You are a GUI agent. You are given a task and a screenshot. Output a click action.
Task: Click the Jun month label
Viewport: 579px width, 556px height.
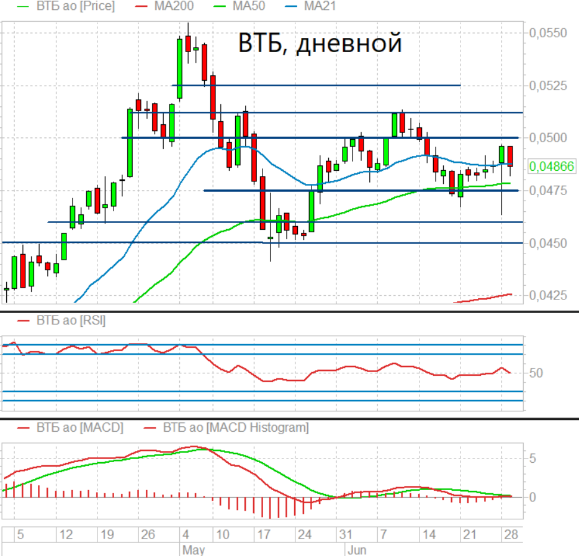coord(357,550)
